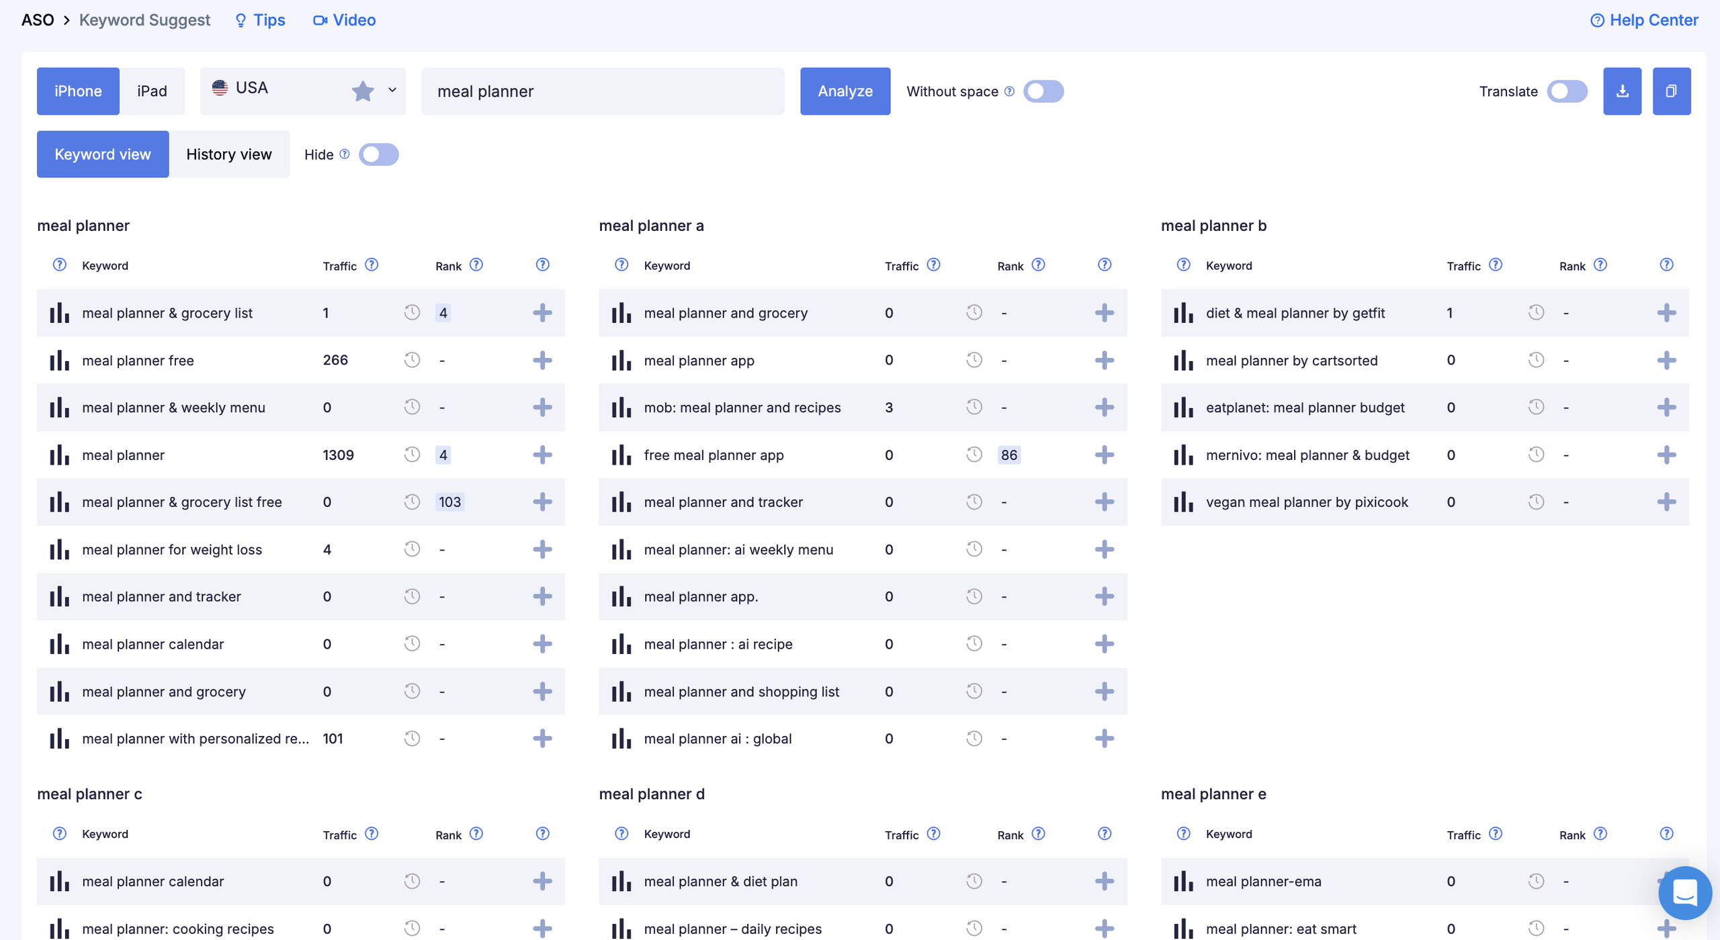Open bar chart icon for 'diet & meal planner by getfit'
Image resolution: width=1720 pixels, height=940 pixels.
1183,313
